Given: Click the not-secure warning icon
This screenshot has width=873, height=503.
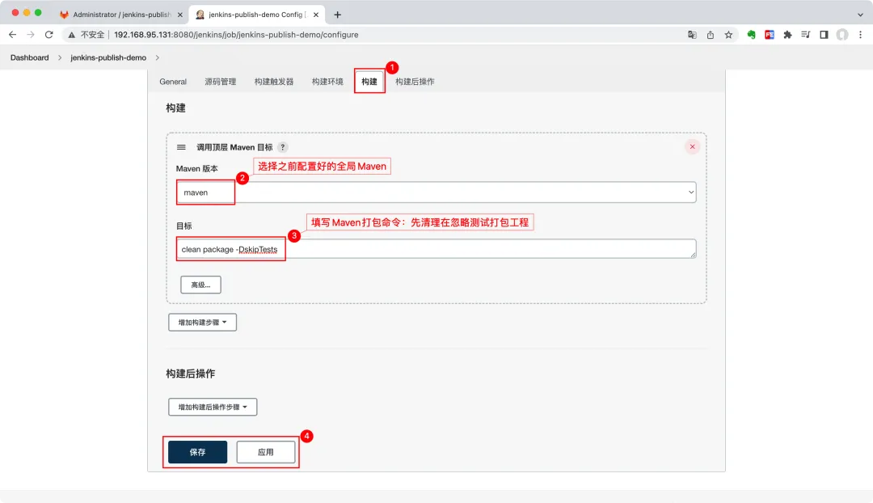Looking at the screenshot, I should (71, 35).
